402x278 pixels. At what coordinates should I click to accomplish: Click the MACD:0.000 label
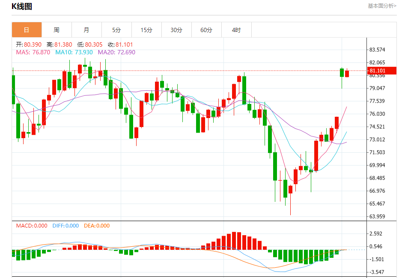tap(32, 226)
